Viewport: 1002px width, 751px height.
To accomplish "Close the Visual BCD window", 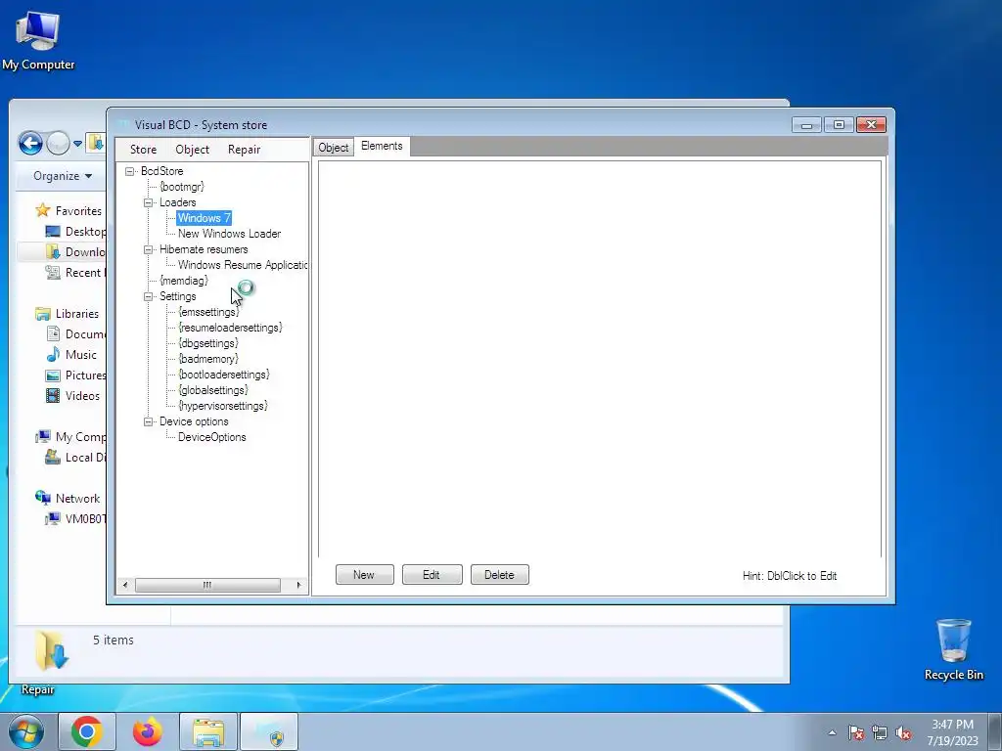I will coord(871,124).
